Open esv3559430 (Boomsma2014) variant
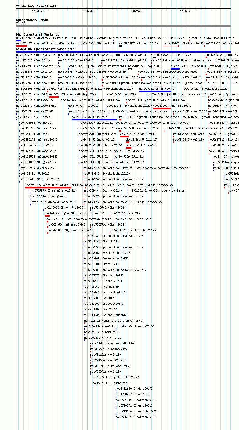This screenshot has width=239, height=430. [103, 191]
